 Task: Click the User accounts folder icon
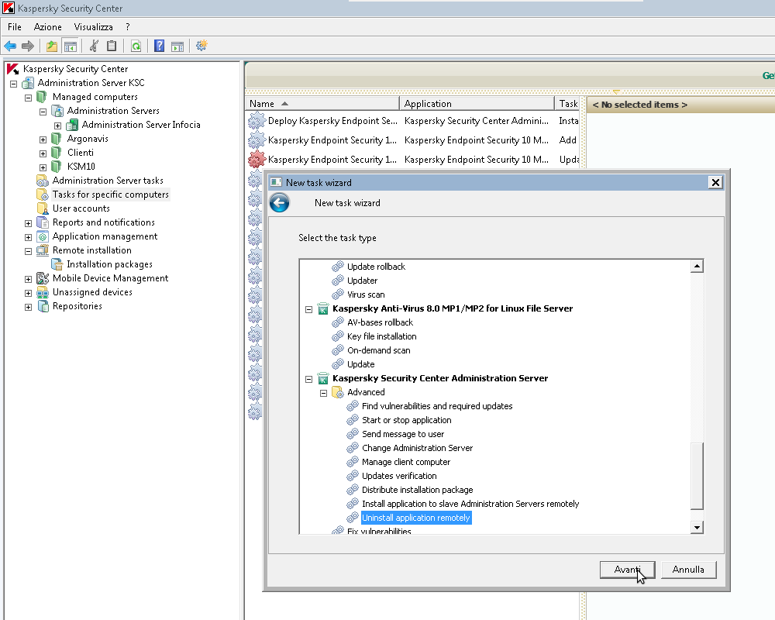[x=43, y=208]
